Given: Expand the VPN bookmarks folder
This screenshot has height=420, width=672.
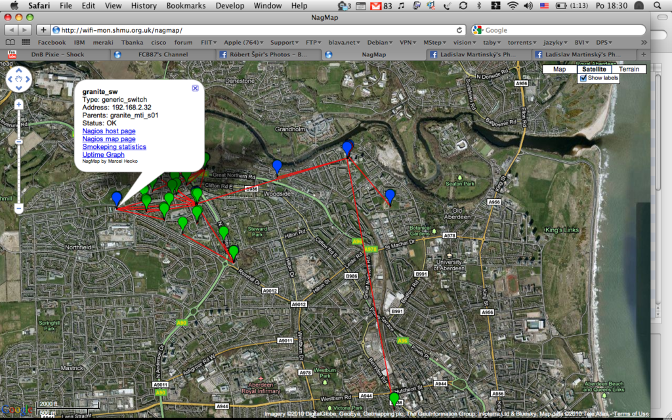Looking at the screenshot, I should [x=408, y=43].
